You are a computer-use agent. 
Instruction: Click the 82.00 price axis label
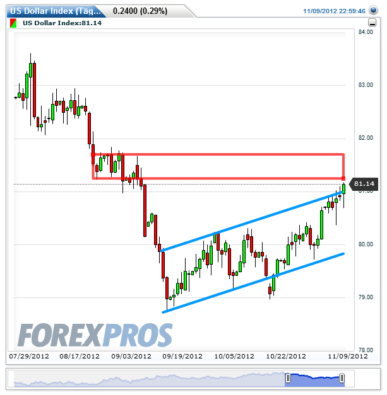(366, 138)
